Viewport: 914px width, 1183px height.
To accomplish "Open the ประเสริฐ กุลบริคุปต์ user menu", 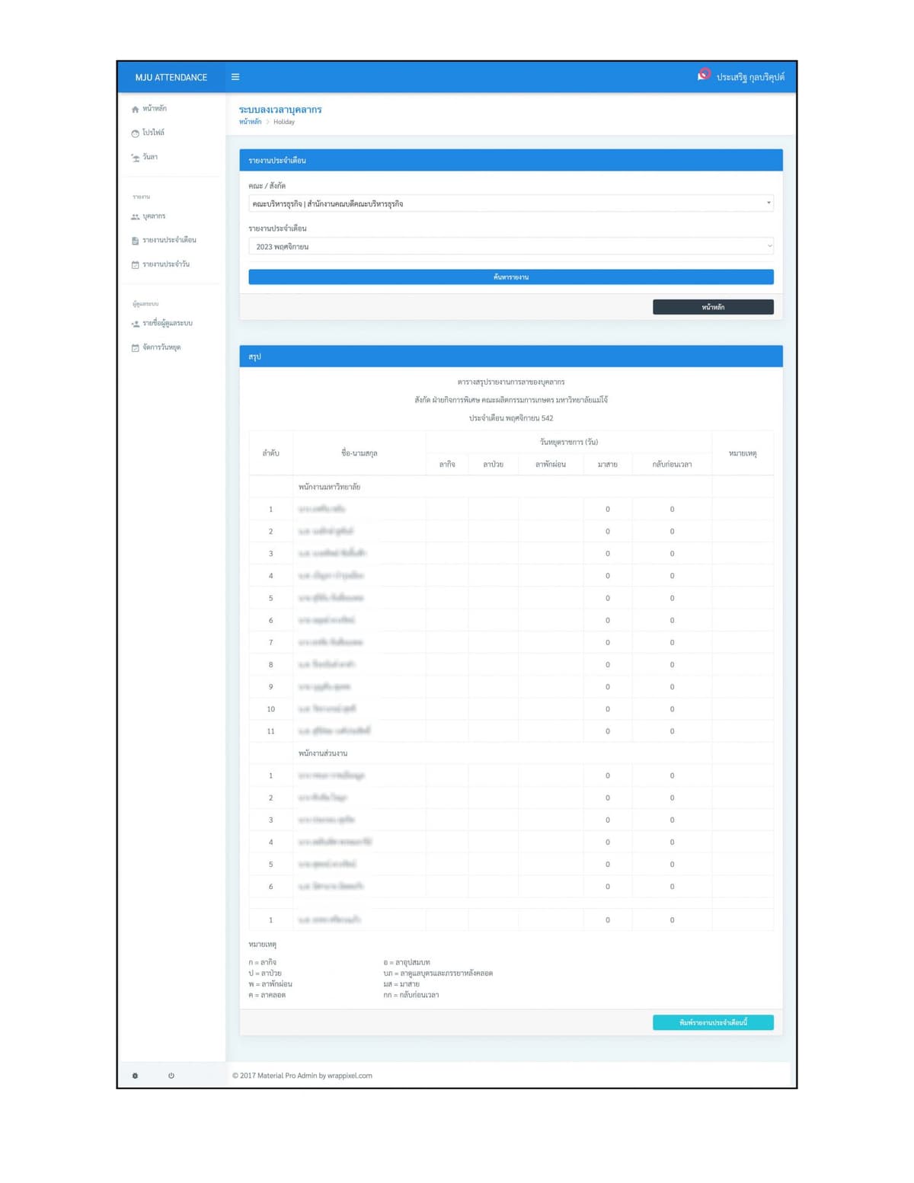I will (x=750, y=77).
